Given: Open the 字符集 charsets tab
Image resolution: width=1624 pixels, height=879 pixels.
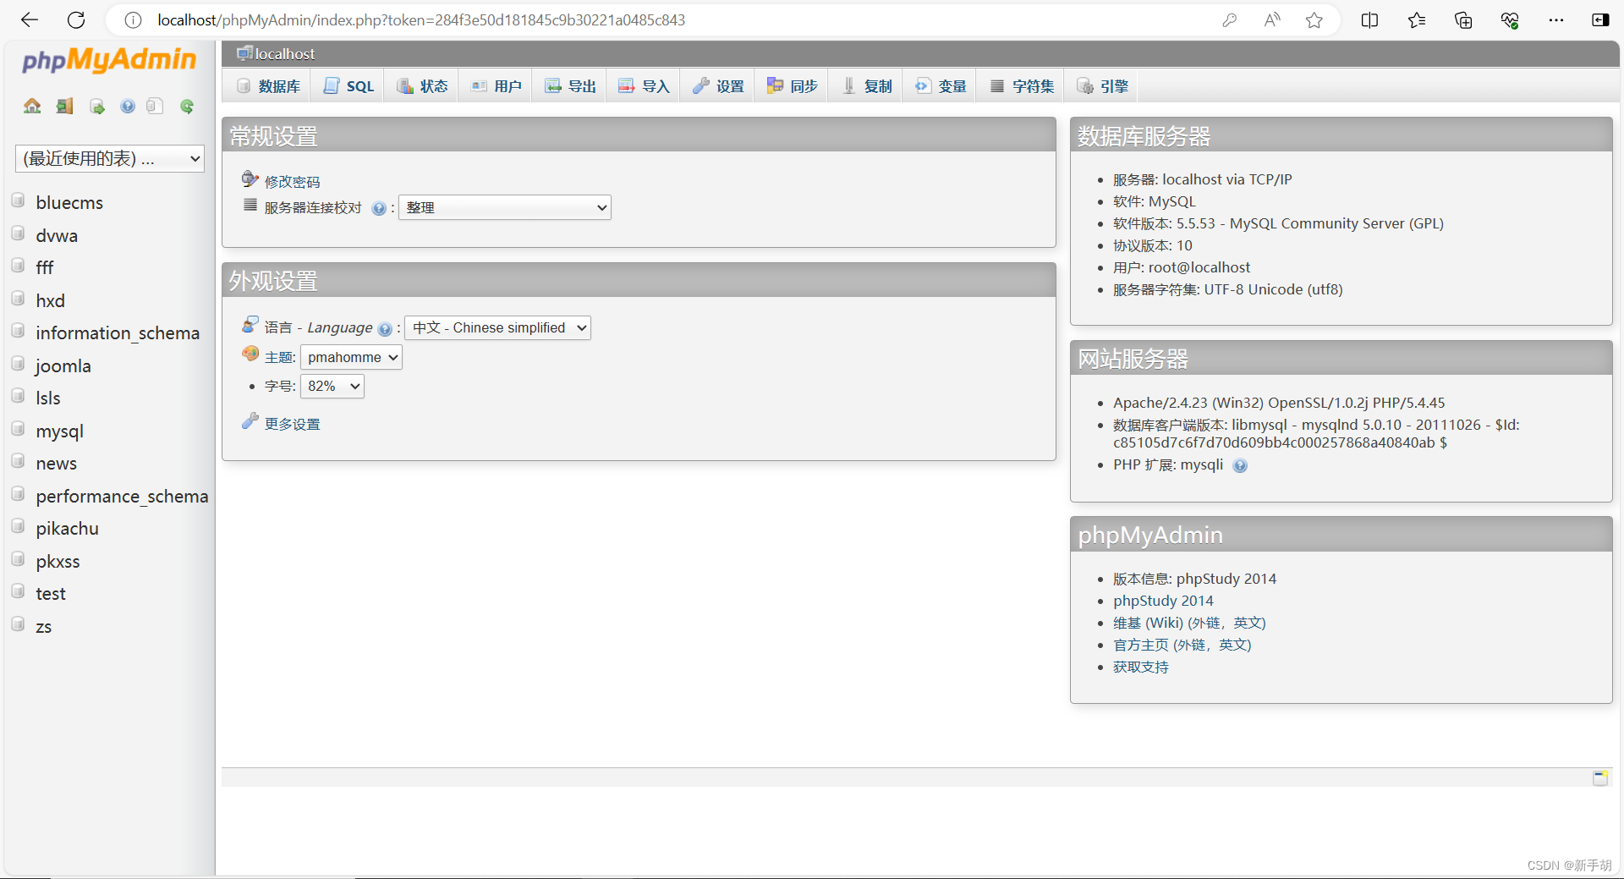Looking at the screenshot, I should (1022, 86).
